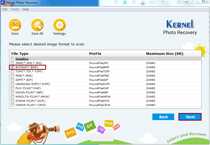Click the FoundFileTIFF prefix cell
Screen dimensions: 210x145
point(99,71)
